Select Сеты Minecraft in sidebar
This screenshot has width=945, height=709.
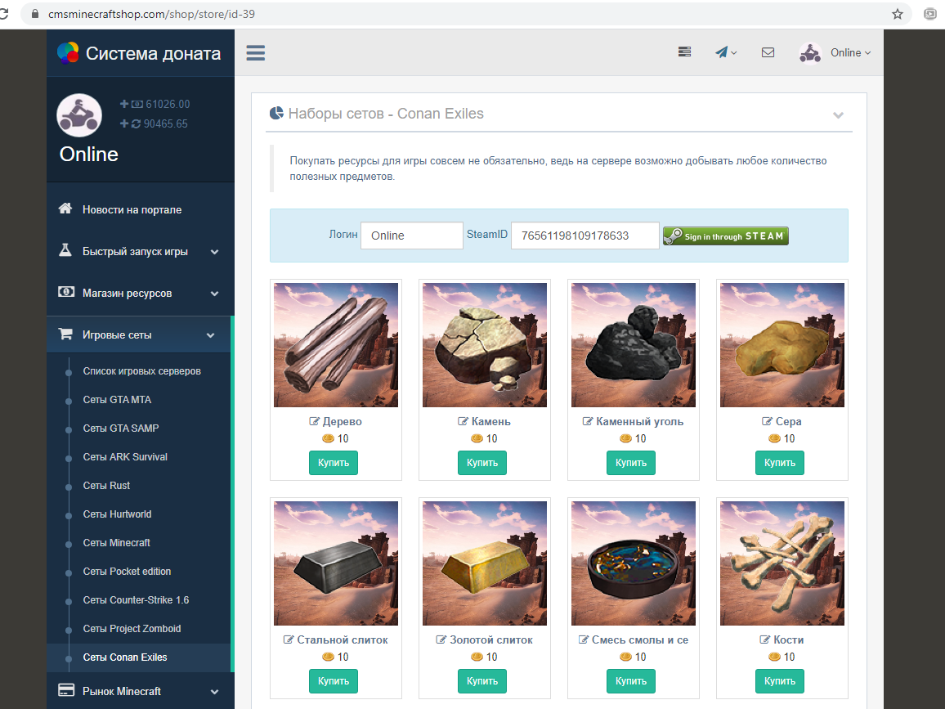[116, 543]
